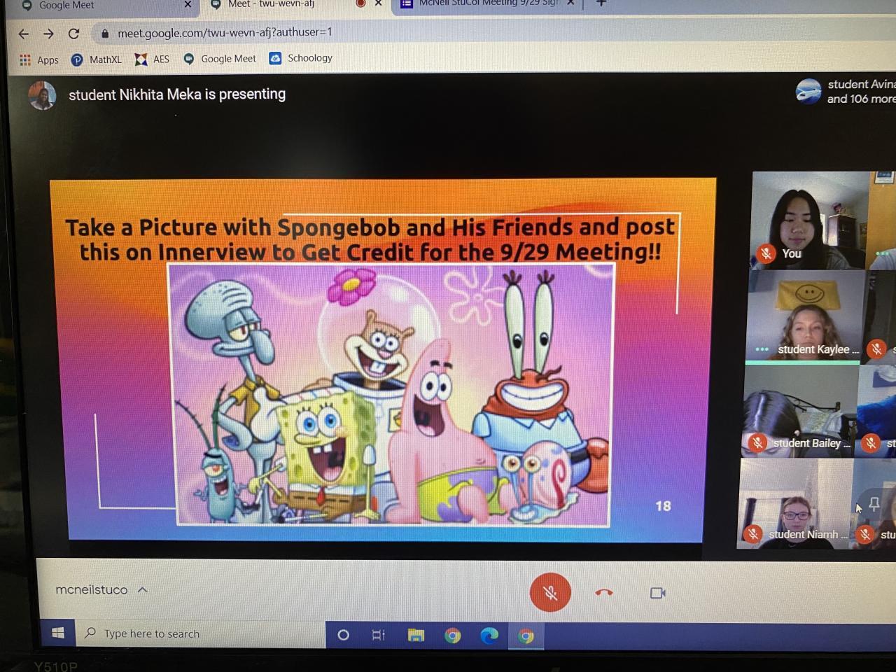Go back to the previous page
The image size is (896, 672).
[x=24, y=34]
